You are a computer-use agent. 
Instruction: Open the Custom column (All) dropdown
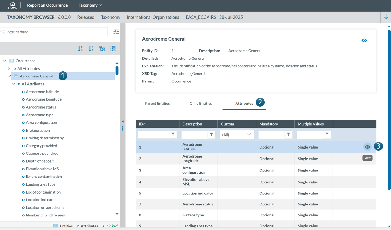[237, 135]
